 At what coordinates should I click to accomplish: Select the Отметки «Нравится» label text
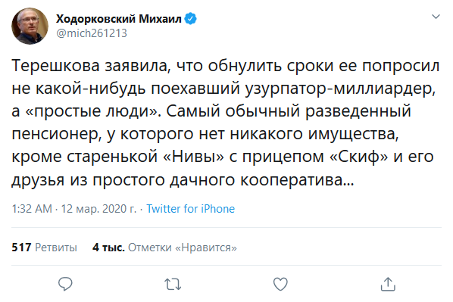click(183, 248)
